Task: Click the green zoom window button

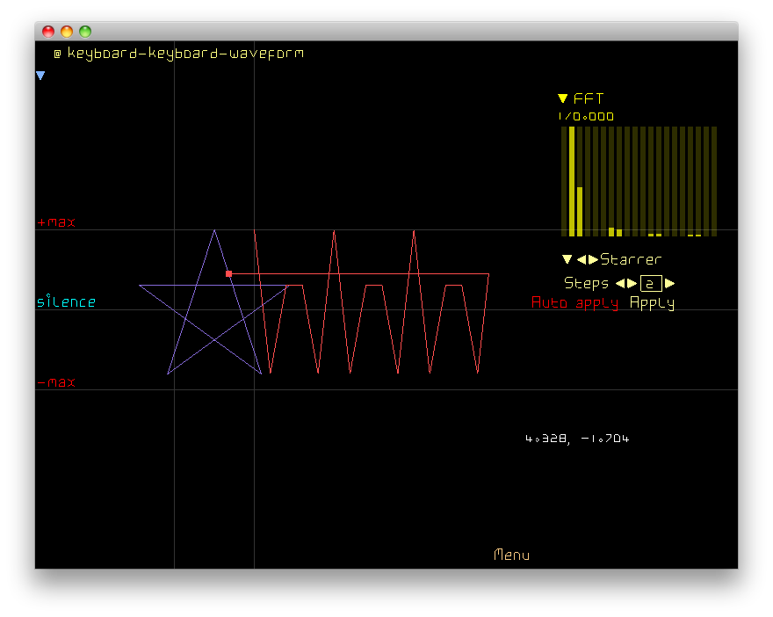Action: tap(85, 32)
